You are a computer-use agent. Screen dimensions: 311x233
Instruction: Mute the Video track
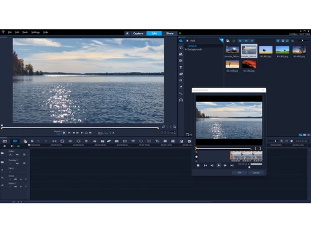(17, 155)
